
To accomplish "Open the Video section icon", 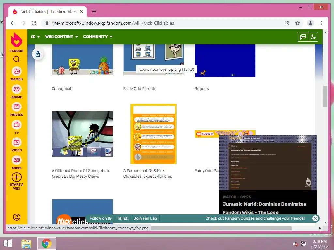I will 17,142.
